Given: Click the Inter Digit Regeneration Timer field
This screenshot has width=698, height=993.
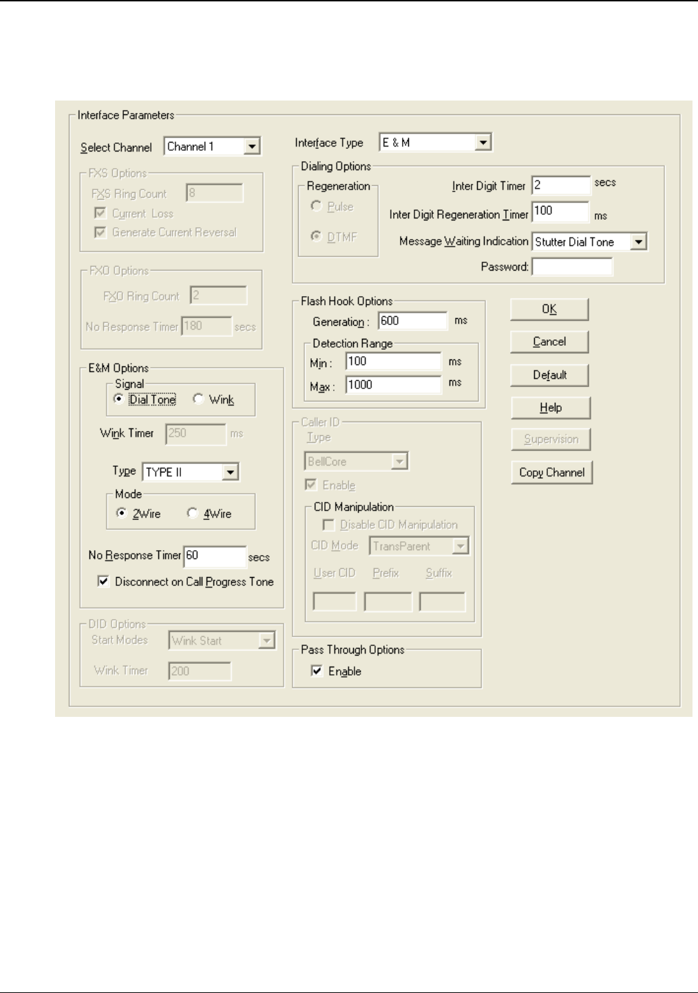Looking at the screenshot, I should coord(561,212).
